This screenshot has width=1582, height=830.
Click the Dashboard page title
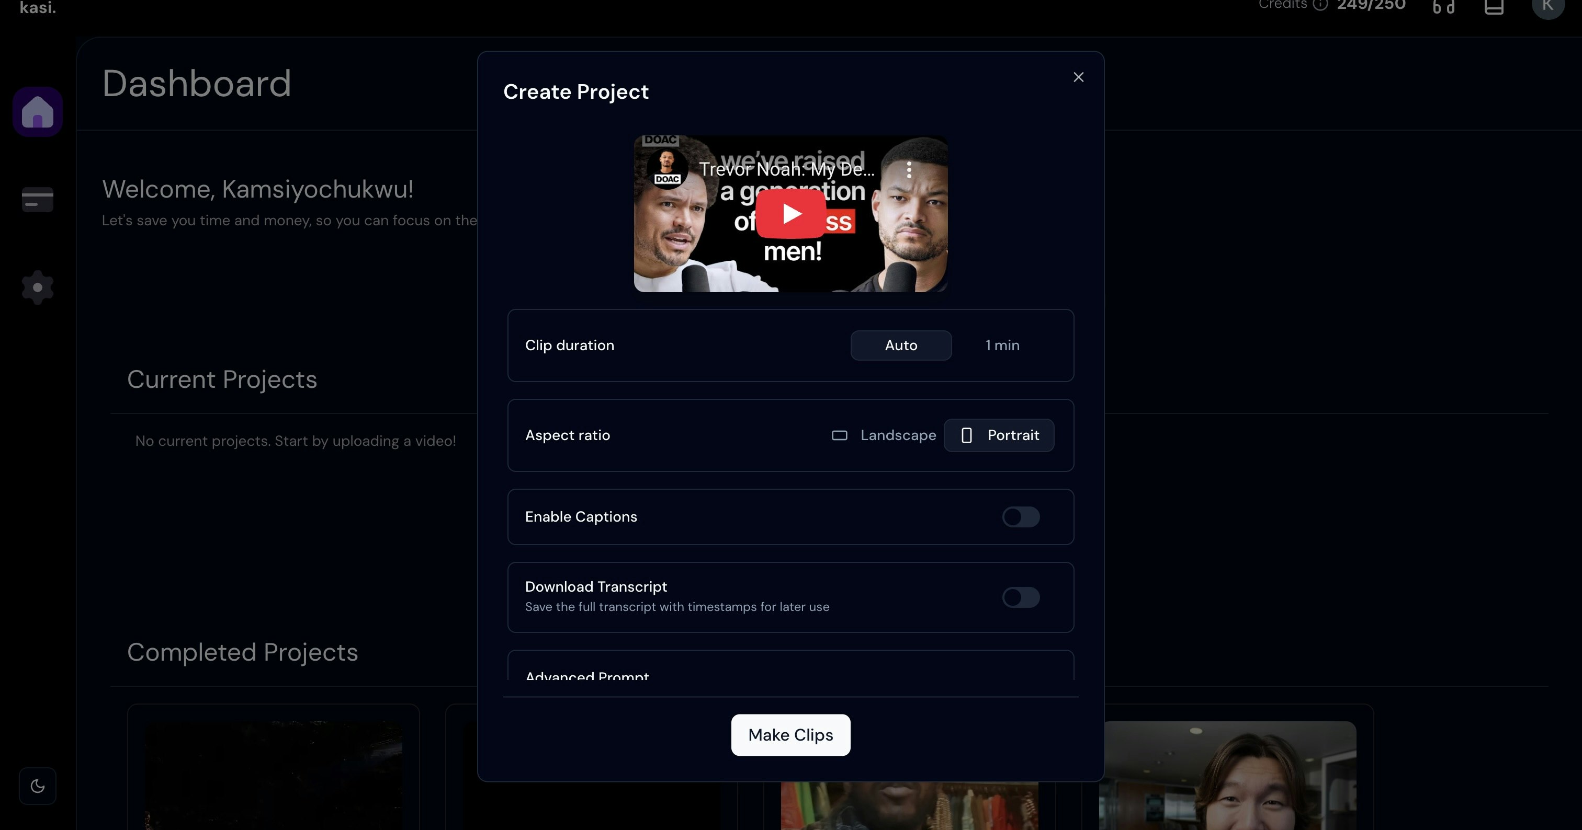197,84
